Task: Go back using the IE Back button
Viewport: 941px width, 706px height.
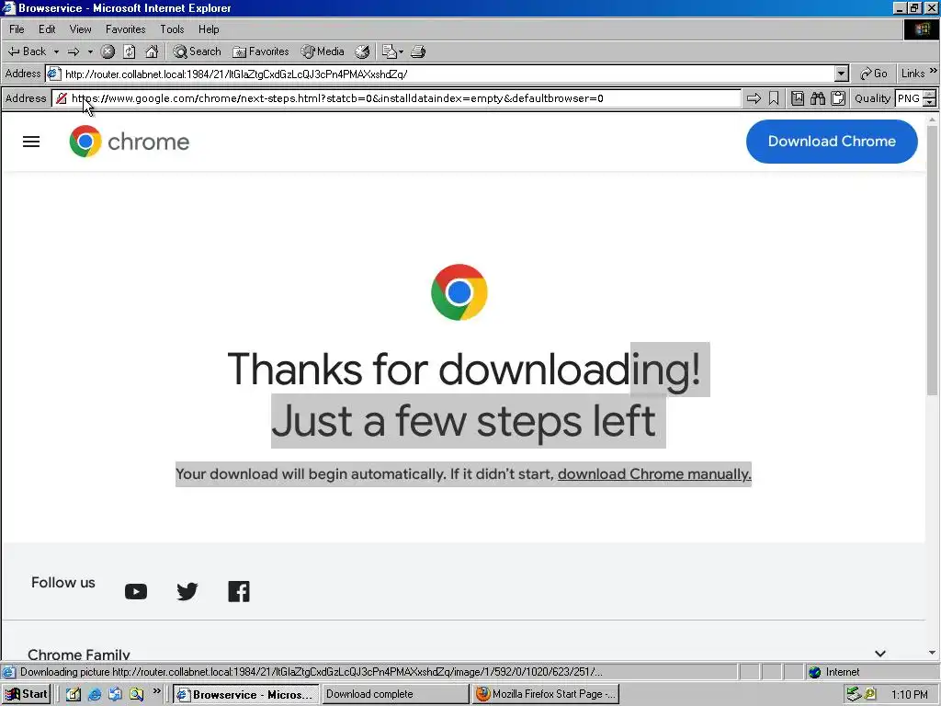Action: 27,51
